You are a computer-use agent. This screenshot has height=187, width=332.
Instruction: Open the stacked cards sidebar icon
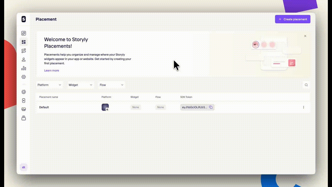24,118
